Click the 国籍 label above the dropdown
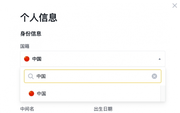 (x=25, y=46)
